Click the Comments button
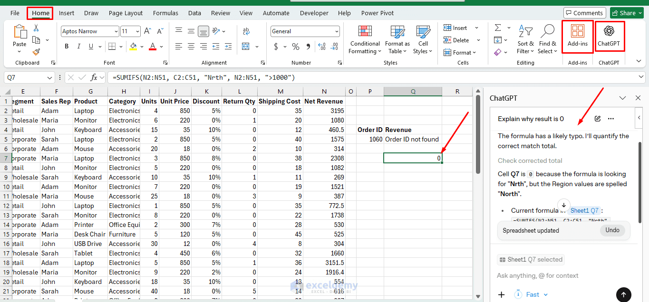 (585, 13)
